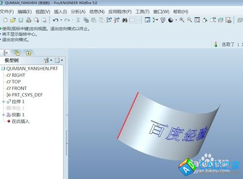Click the message 将不显示旋转中心
This screenshot has width=243, height=179.
(19, 34)
